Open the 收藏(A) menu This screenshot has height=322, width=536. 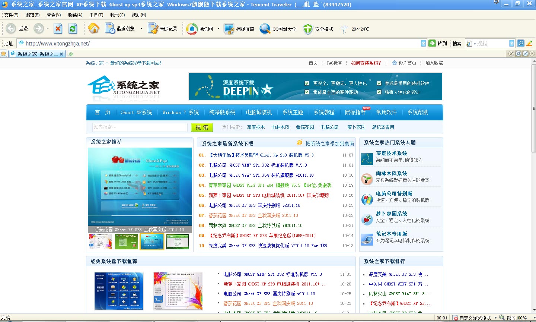(x=75, y=15)
